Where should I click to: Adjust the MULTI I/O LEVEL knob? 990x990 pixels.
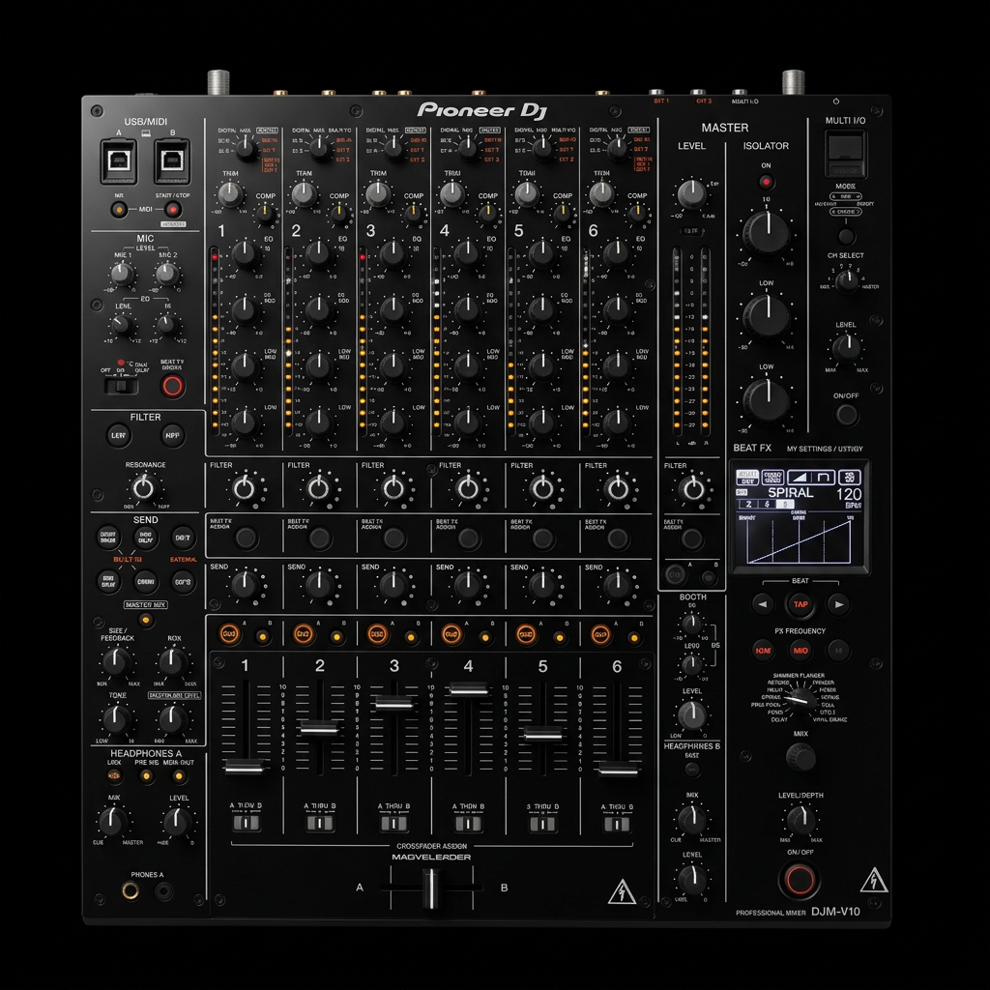[846, 348]
